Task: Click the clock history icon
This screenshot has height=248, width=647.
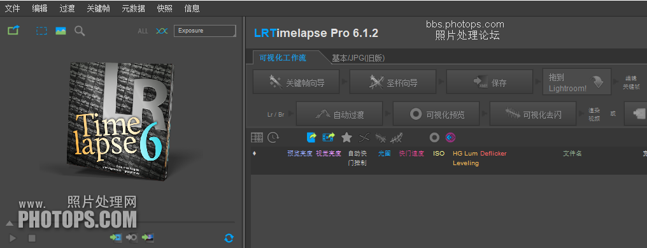Action: (x=273, y=138)
